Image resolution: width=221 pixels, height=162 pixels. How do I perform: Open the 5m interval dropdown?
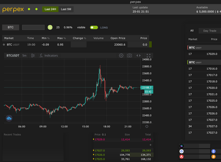(x=24, y=56)
